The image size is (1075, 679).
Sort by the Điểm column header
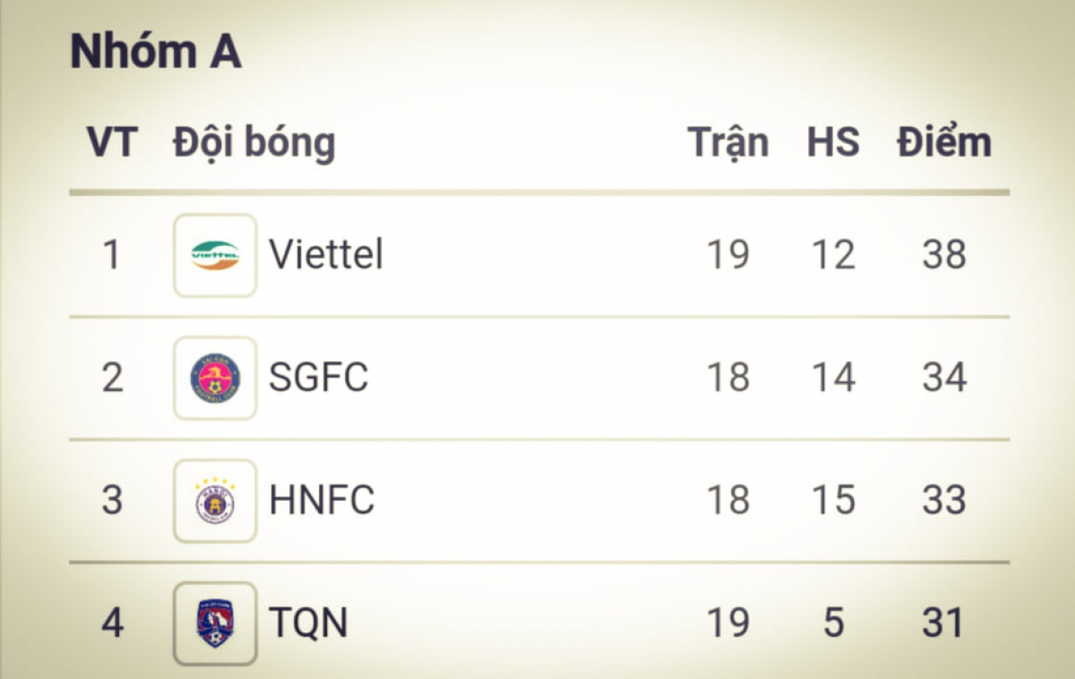coord(944,142)
